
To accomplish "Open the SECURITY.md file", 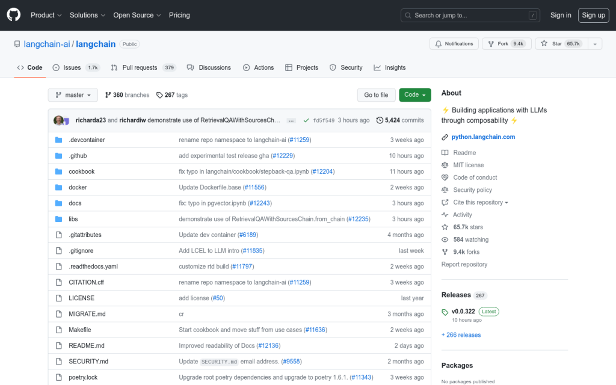I will coord(88,362).
